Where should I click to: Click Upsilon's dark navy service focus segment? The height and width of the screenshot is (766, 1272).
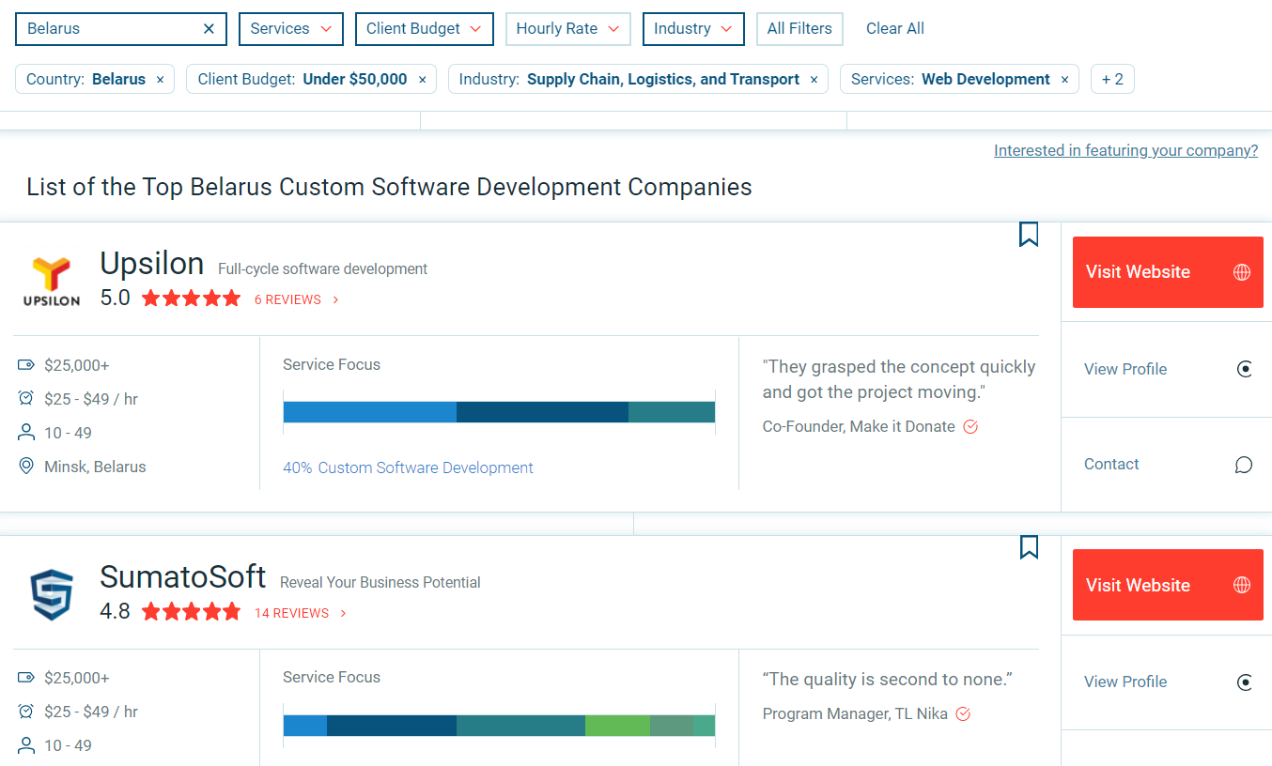pyautogui.click(x=542, y=412)
